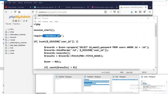The image size is (168, 94).
Task: Expand the information_schema database node
Action: click(6, 34)
